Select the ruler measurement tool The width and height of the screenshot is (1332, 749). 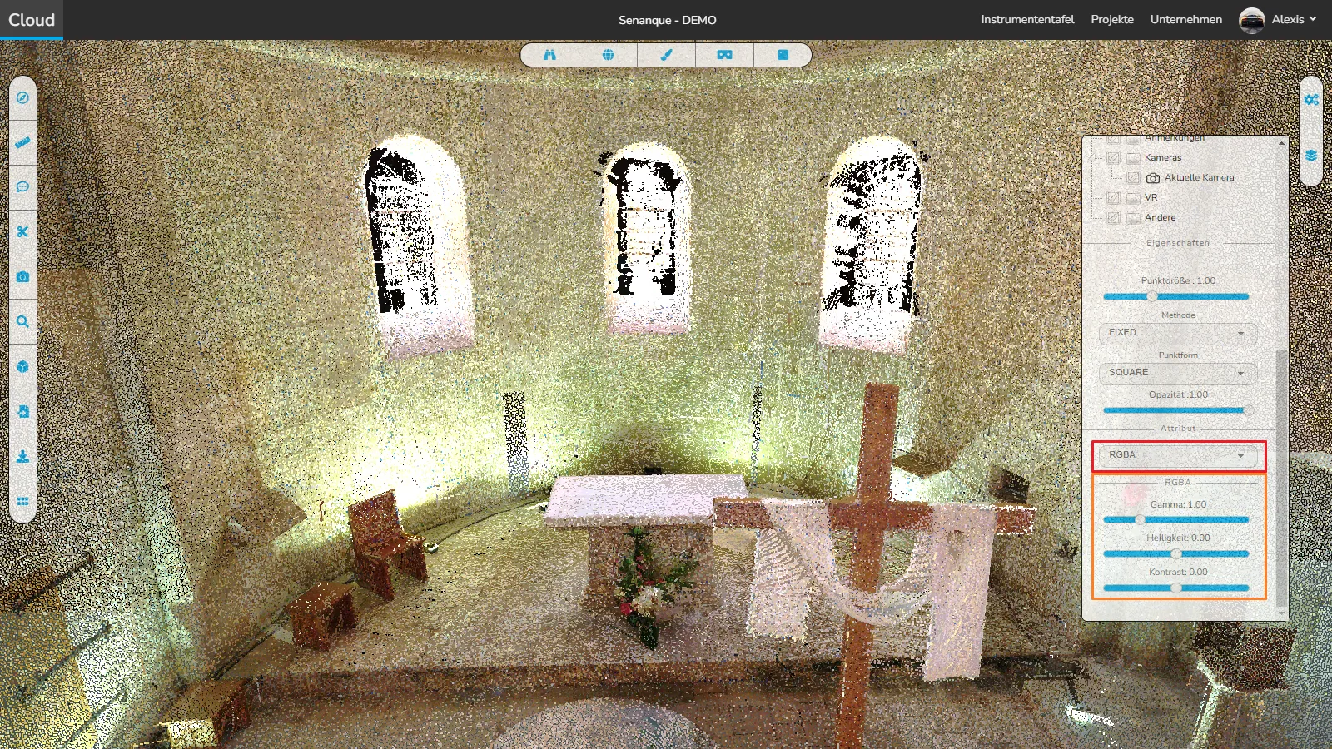[22, 143]
